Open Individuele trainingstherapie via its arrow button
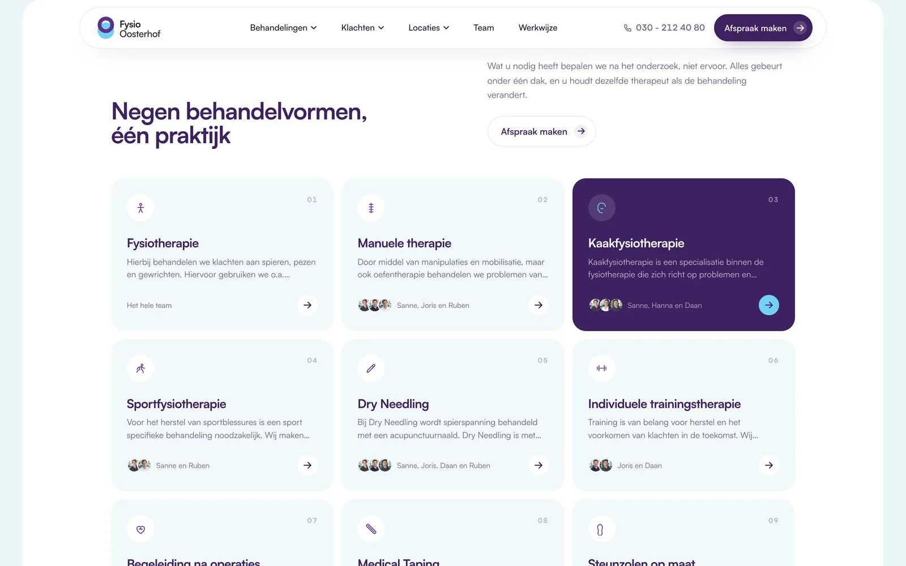 (769, 465)
